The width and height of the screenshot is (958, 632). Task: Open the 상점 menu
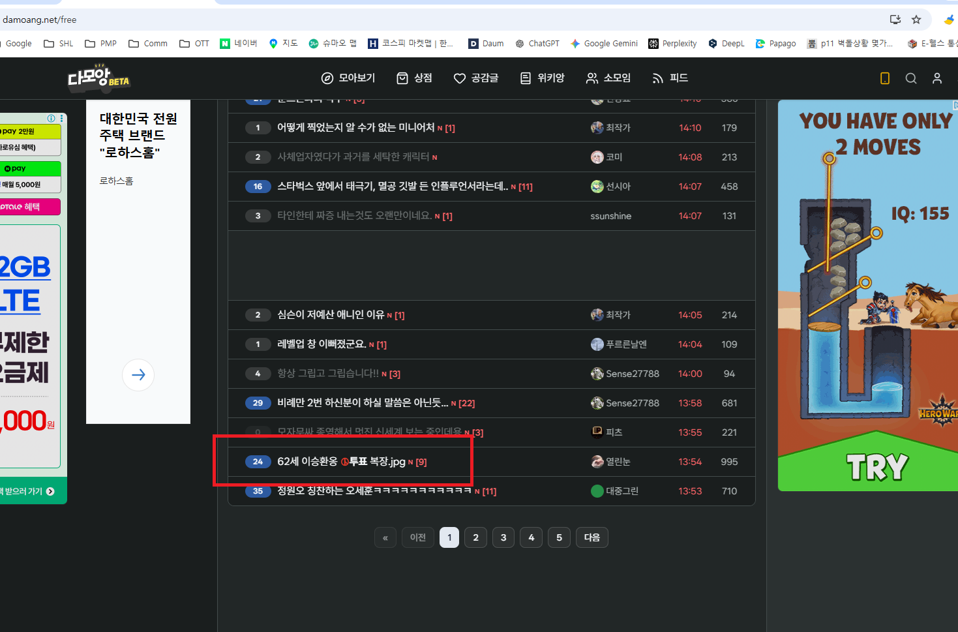click(x=414, y=78)
